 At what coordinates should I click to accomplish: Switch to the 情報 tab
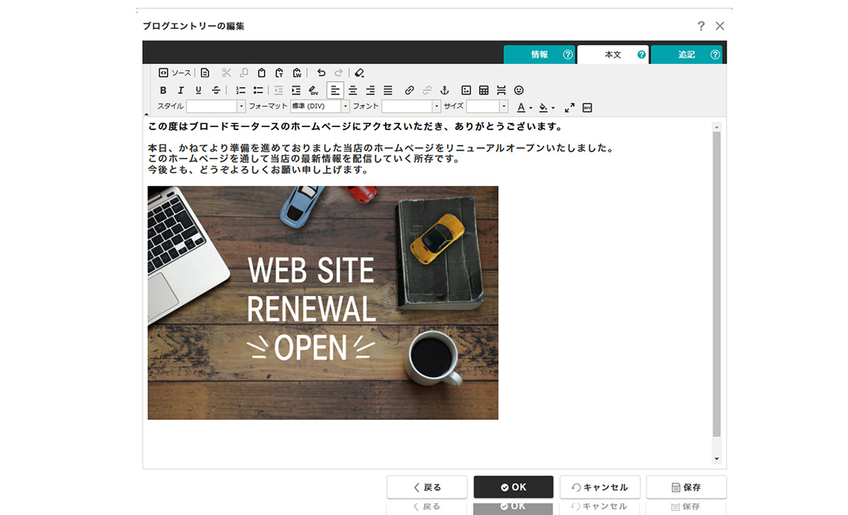(x=539, y=55)
